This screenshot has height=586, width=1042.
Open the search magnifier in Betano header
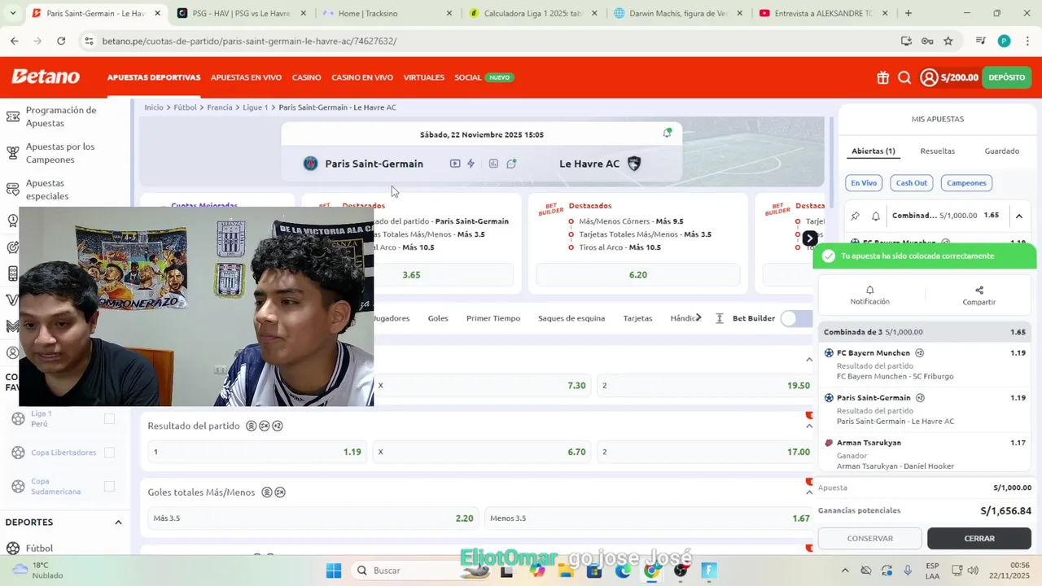pos(904,77)
